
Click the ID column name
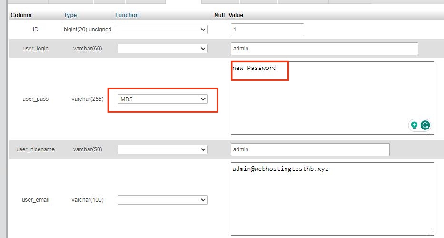click(35, 30)
